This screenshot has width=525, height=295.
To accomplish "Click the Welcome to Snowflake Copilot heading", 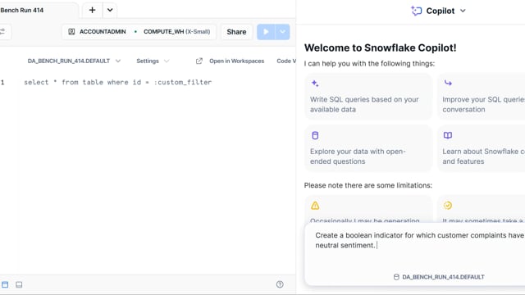I will [380, 48].
